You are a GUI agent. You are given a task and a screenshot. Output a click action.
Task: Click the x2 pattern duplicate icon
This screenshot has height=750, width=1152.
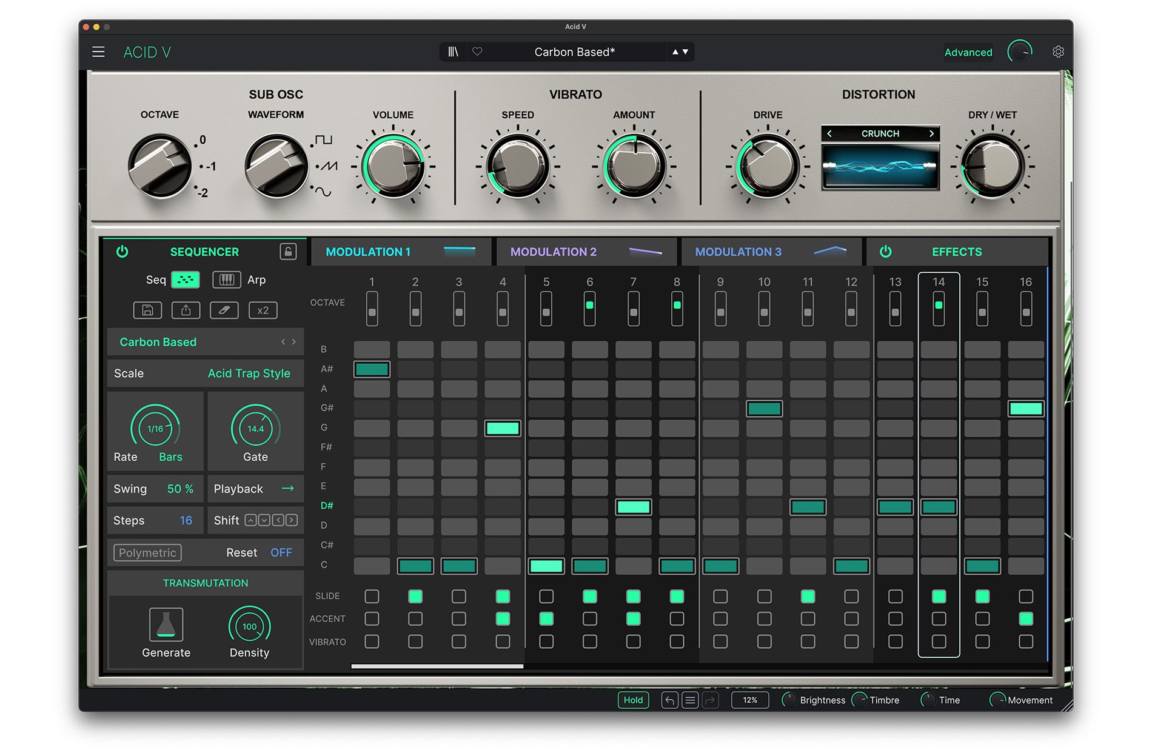(x=263, y=310)
